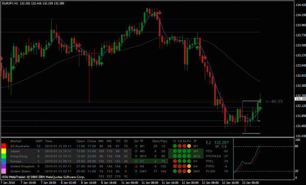The image size is (306, 185).
Task: Click the H1 row green direction arrow
Action: [136, 161]
